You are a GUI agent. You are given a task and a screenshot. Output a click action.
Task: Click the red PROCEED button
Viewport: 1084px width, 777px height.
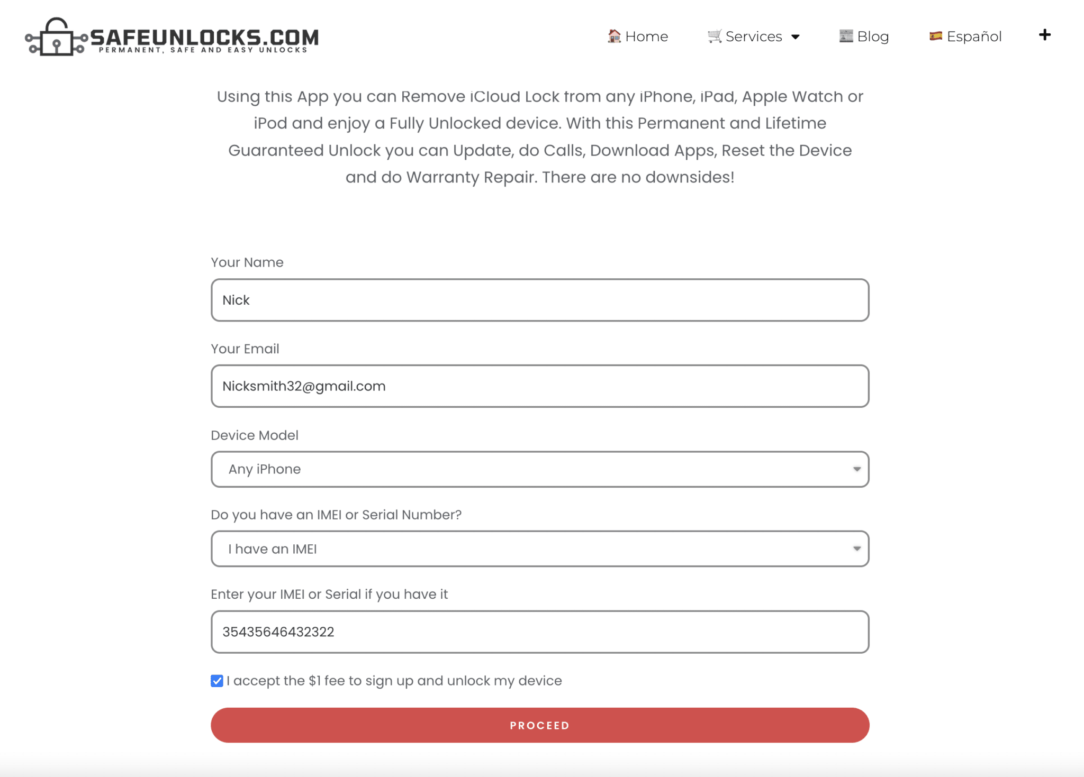[540, 725]
